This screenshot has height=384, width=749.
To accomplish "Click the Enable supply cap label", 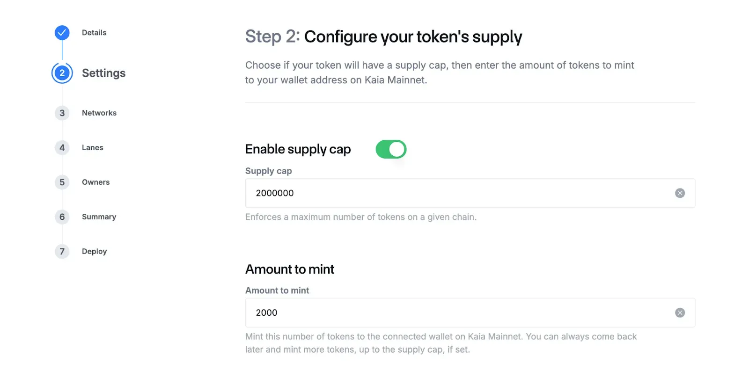I will coord(298,149).
